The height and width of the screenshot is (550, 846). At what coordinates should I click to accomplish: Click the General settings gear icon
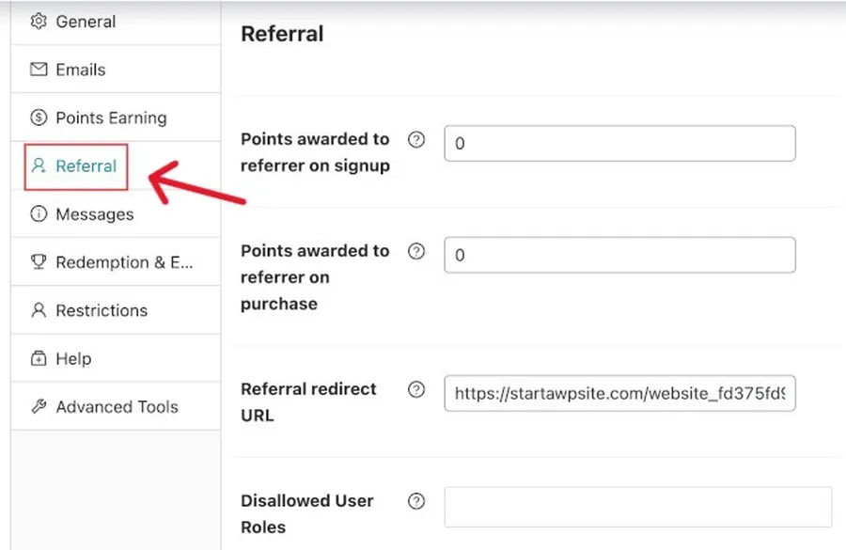pyautogui.click(x=37, y=21)
